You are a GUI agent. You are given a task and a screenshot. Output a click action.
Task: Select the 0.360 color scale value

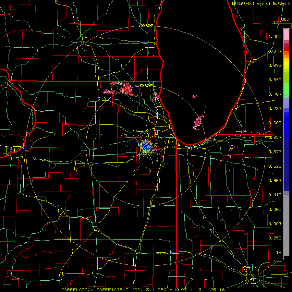point(275,210)
